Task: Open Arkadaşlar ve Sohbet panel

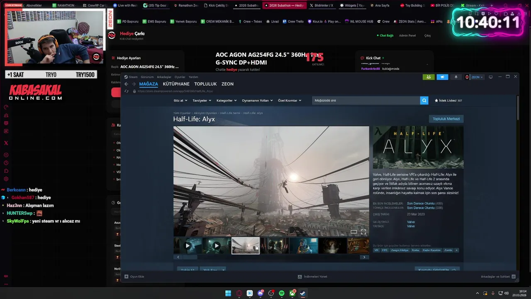Action: tap(498, 276)
